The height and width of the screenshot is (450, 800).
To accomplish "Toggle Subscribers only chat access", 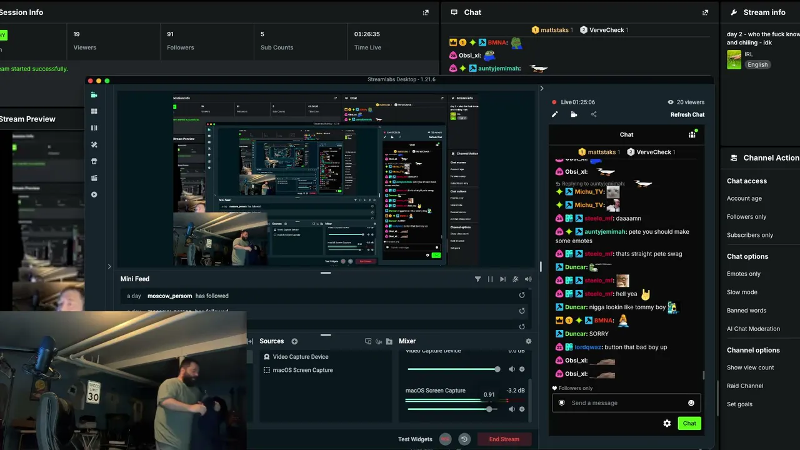I will [750, 235].
